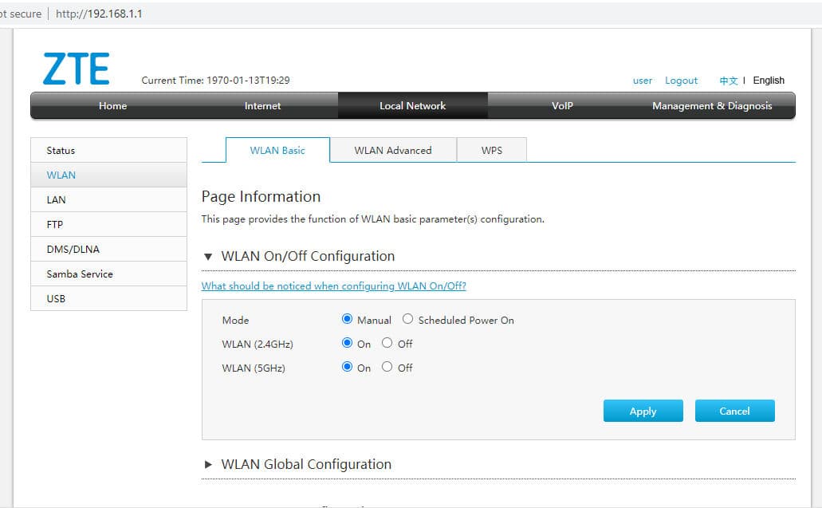Choose Scheduled Power On mode
Screen dimensions: 822x508
coord(407,319)
